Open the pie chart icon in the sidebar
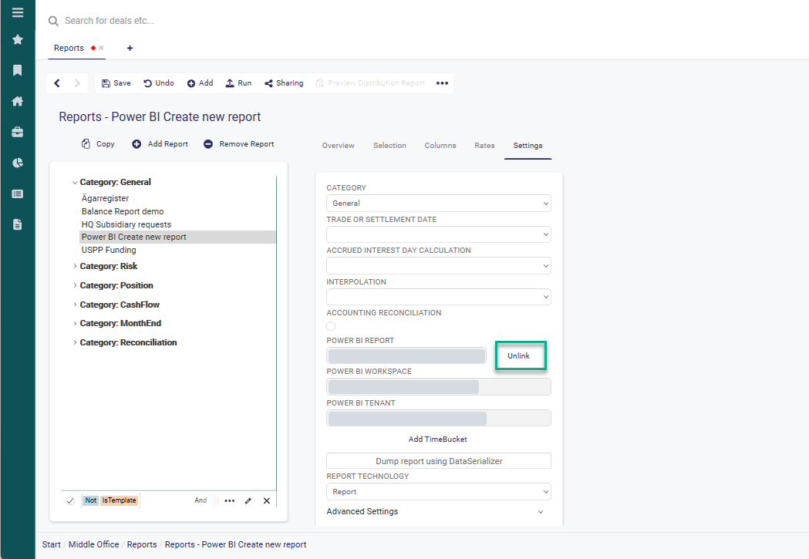Screen dimensions: 809x559 point(18,163)
